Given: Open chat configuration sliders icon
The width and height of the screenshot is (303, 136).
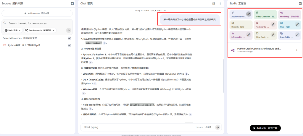Looking at the screenshot, I should (214, 4).
